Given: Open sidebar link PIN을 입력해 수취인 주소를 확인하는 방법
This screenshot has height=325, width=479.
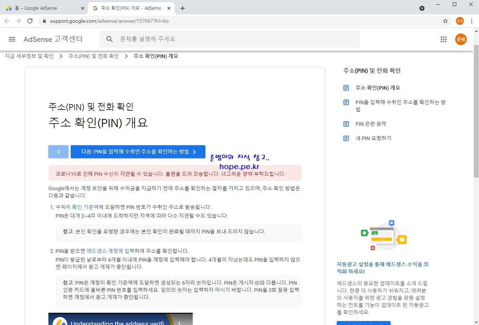Looking at the screenshot, I should tap(400, 106).
